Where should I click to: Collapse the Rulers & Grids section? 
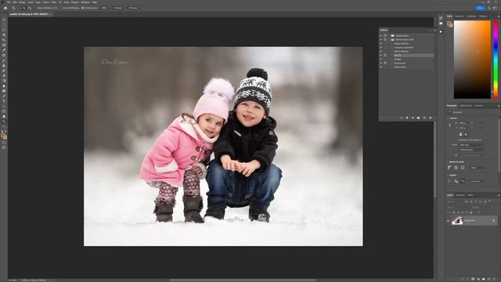(x=448, y=162)
